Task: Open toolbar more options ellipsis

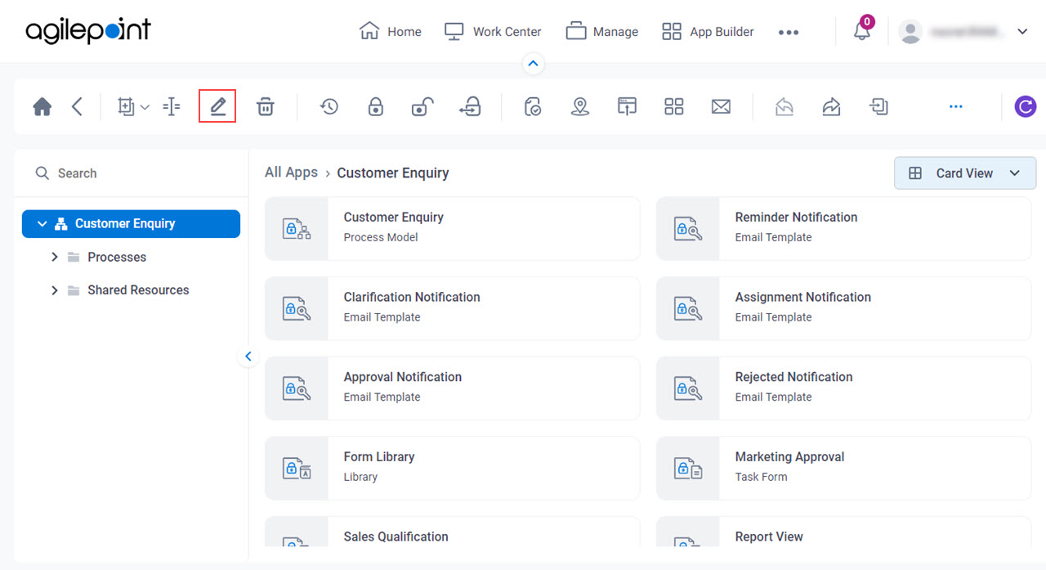Action: pos(955,106)
